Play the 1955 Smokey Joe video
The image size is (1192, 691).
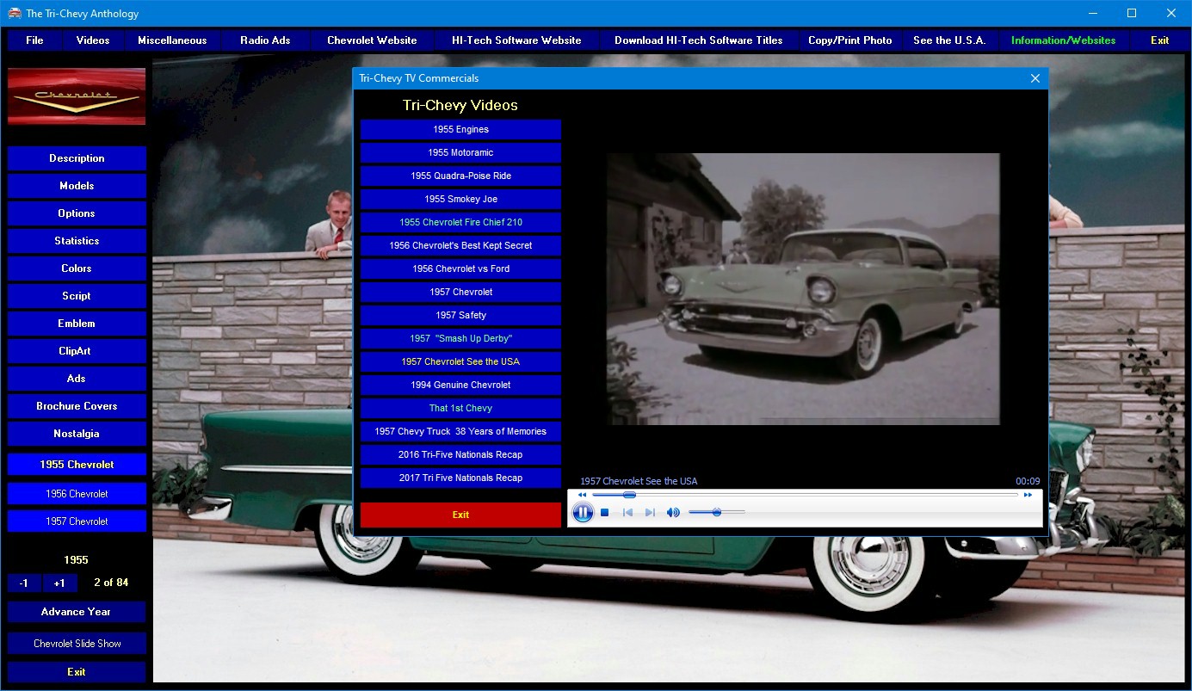click(460, 199)
